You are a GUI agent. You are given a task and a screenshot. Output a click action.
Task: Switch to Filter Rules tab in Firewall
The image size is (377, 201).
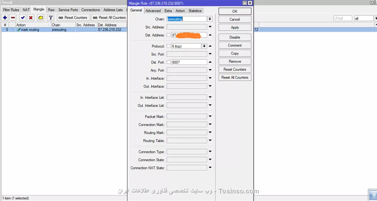tap(11, 10)
